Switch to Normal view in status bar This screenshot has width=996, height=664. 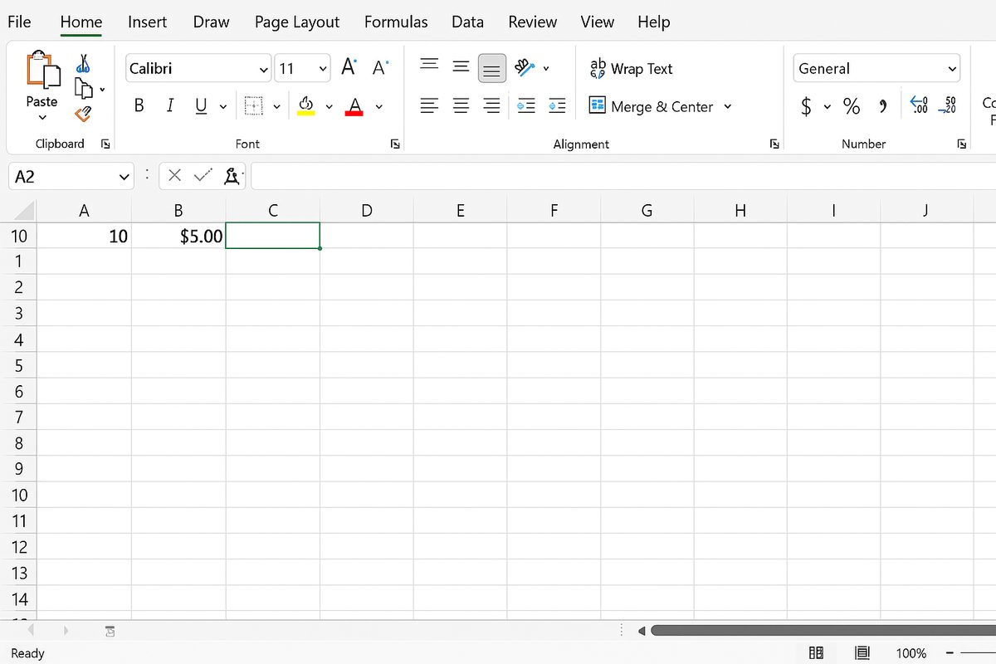(x=816, y=653)
